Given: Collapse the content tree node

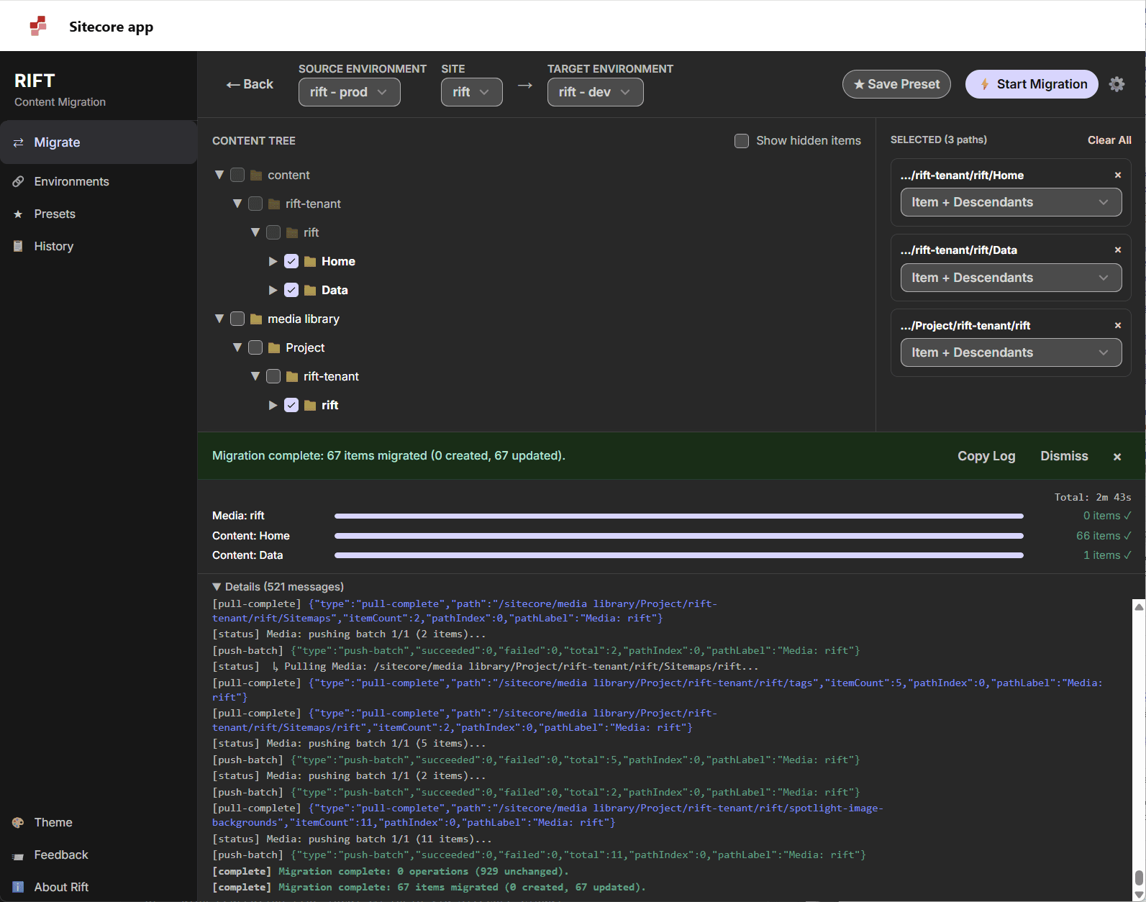Looking at the screenshot, I should (x=219, y=175).
